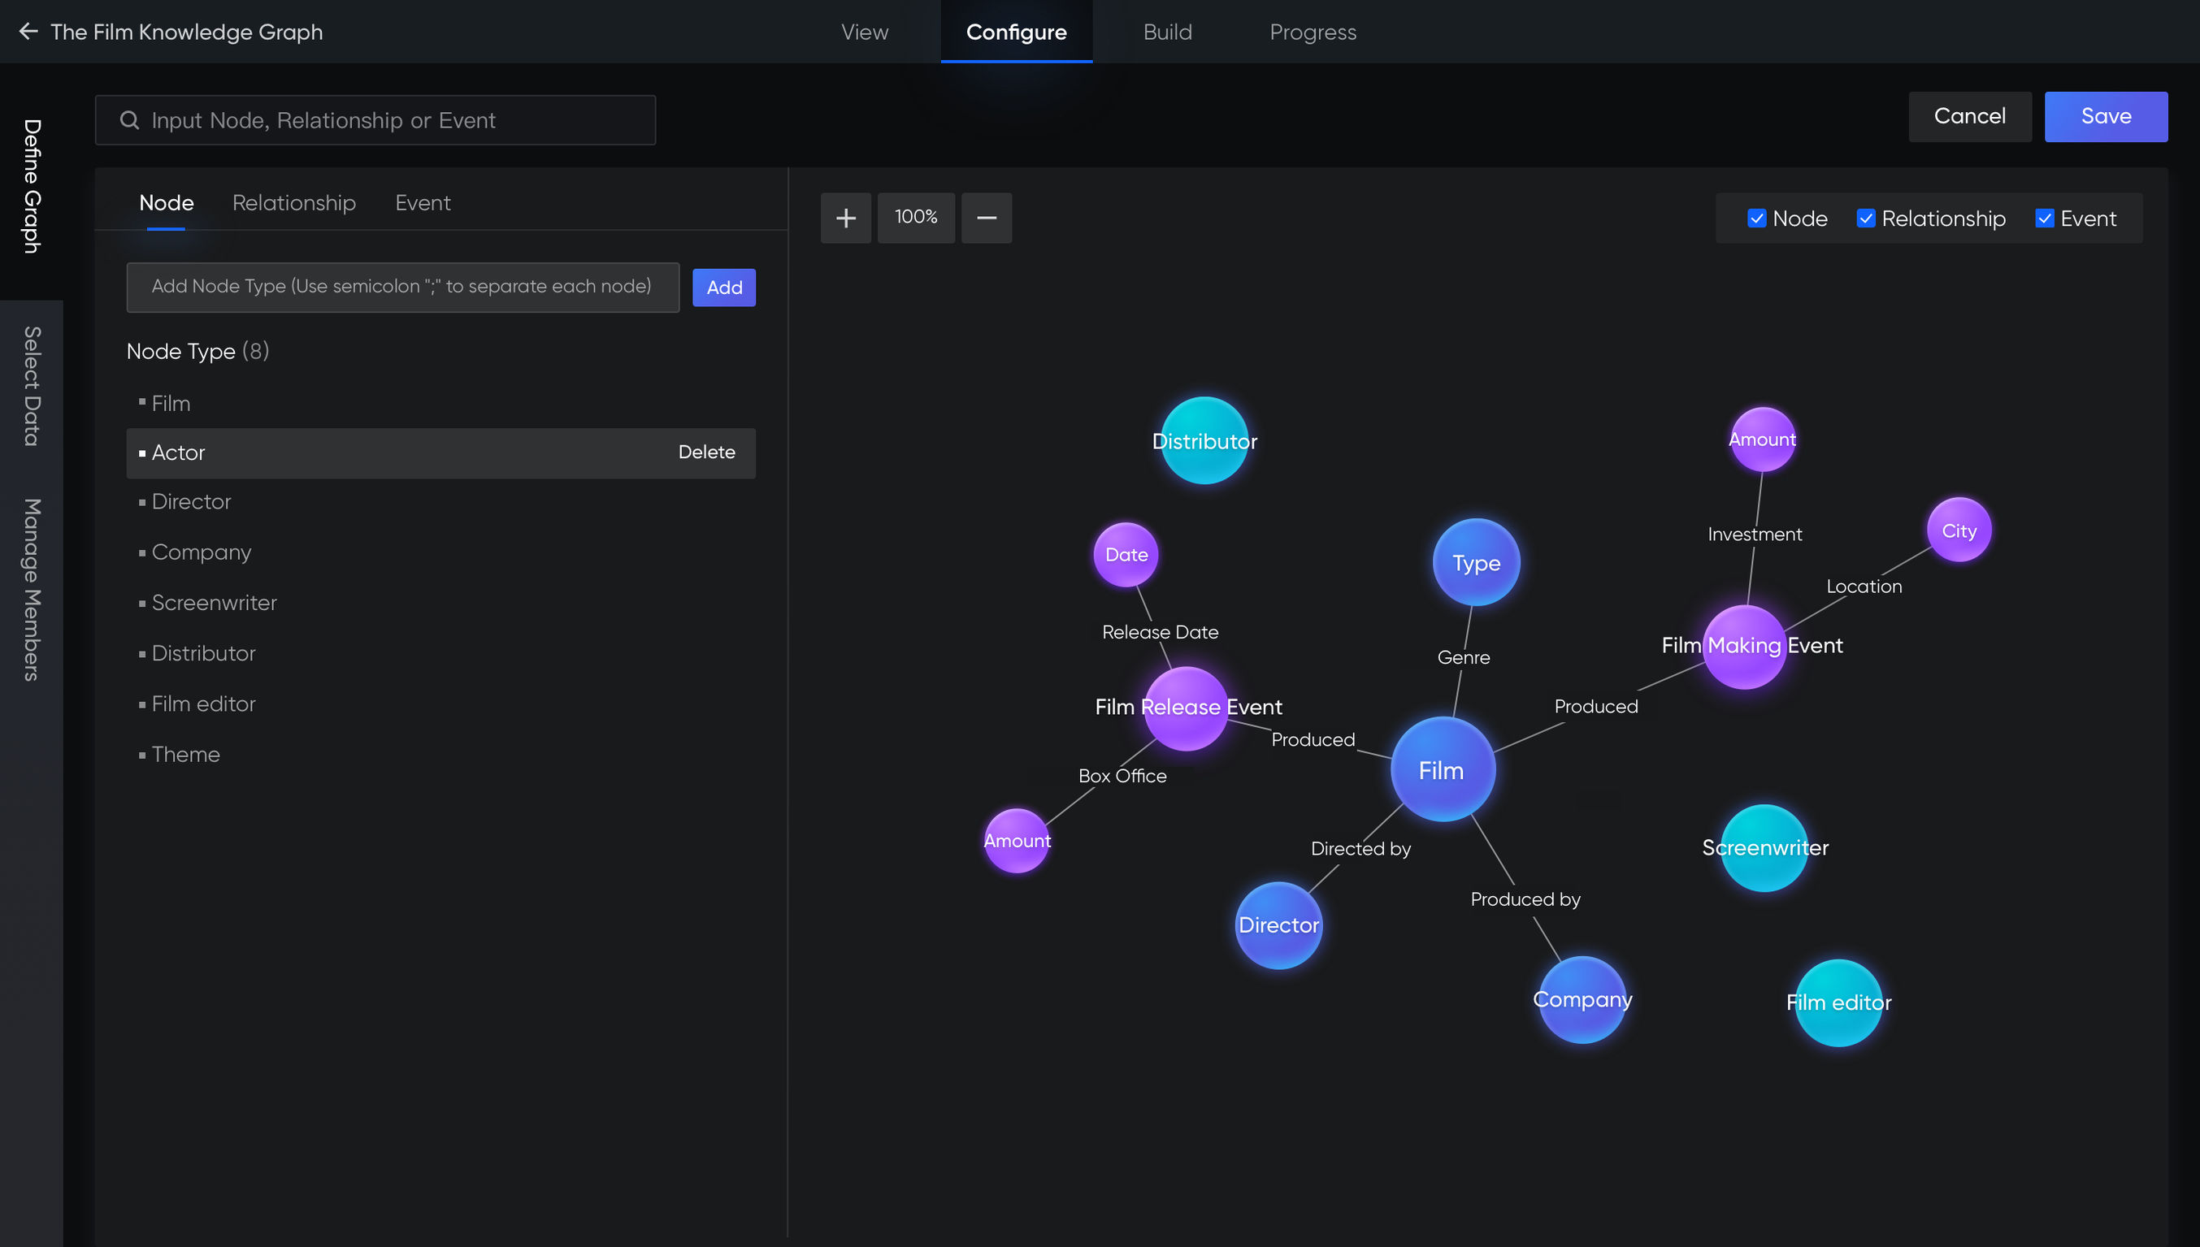Image resolution: width=2200 pixels, height=1247 pixels.
Task: Open the 100% zoom level control
Action: pos(916,218)
